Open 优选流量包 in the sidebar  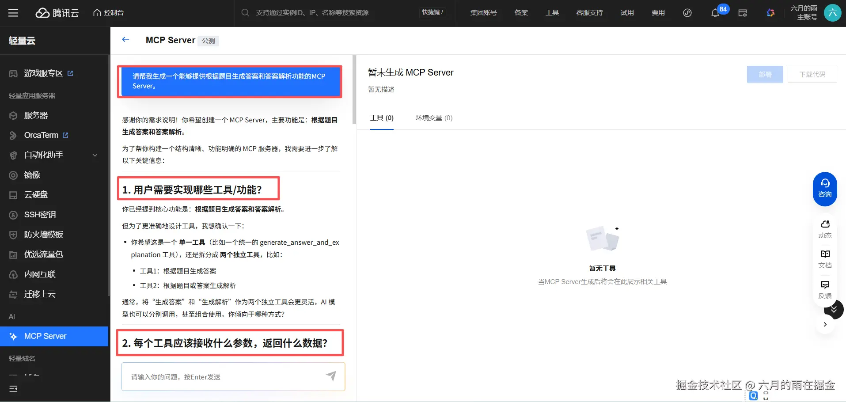[43, 254]
